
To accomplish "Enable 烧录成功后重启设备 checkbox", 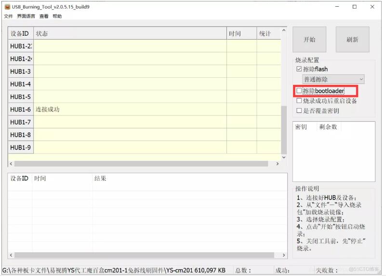I will click(x=299, y=101).
